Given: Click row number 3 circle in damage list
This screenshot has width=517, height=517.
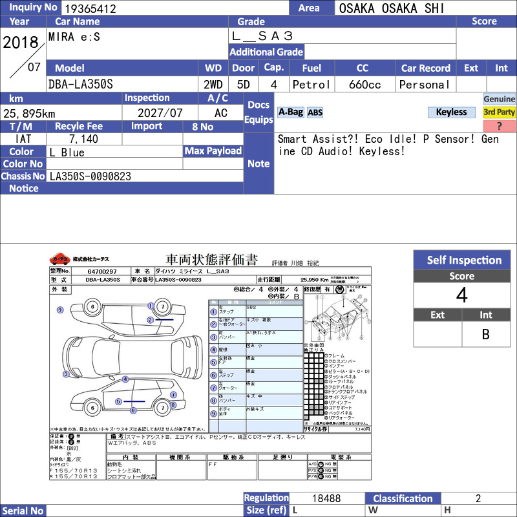Looking at the screenshot, I should pyautogui.click(x=213, y=337).
